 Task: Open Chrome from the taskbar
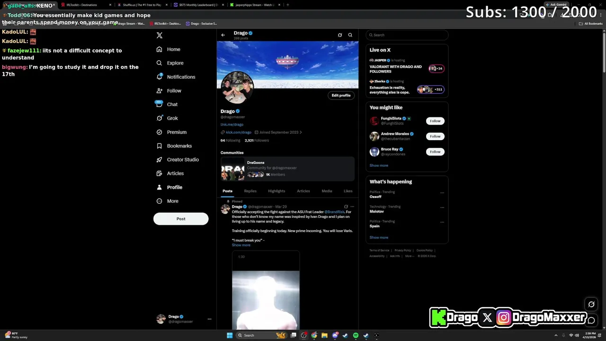[314, 335]
